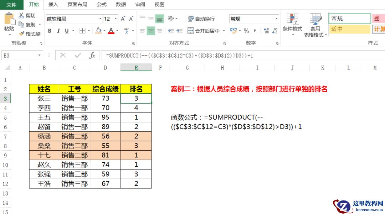Open number format dropdown 常规
This screenshot has height=214, width=385.
click(277, 19)
